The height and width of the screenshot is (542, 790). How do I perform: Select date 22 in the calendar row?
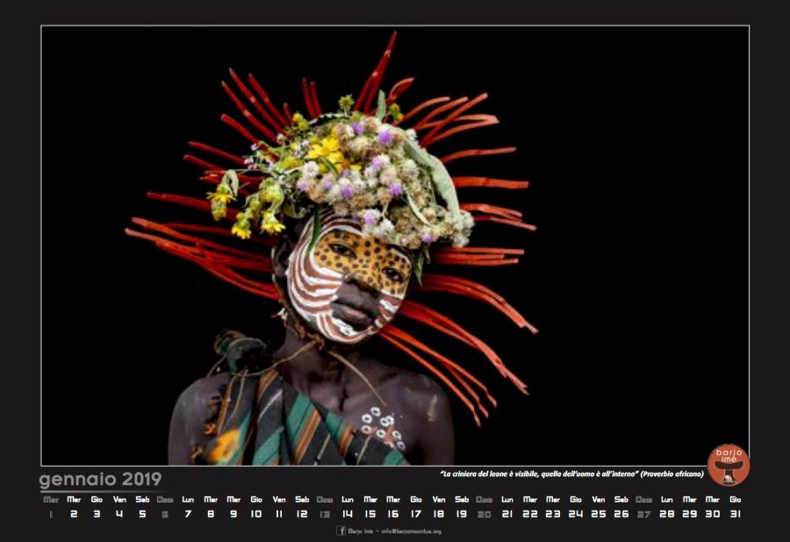pyautogui.click(x=529, y=514)
